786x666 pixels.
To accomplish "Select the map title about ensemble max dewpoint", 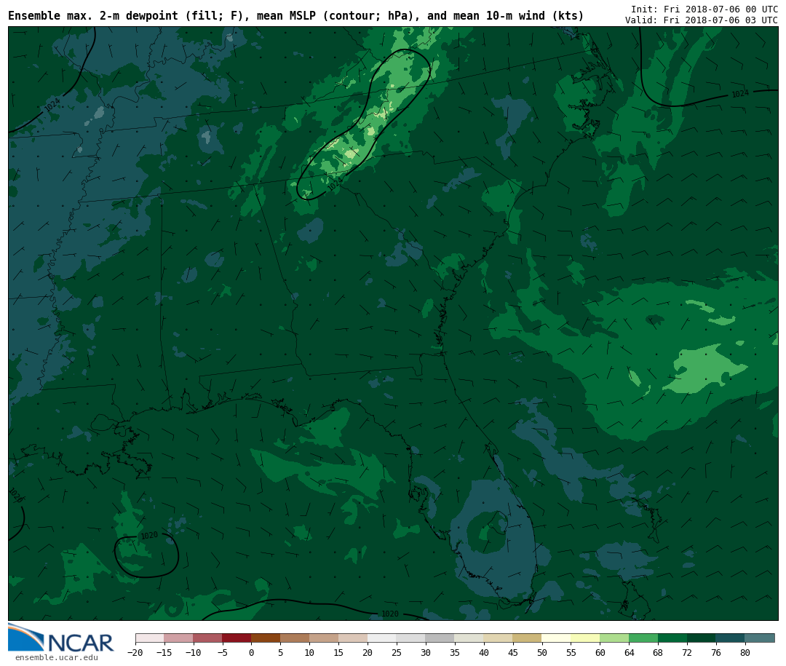I will tap(295, 16).
